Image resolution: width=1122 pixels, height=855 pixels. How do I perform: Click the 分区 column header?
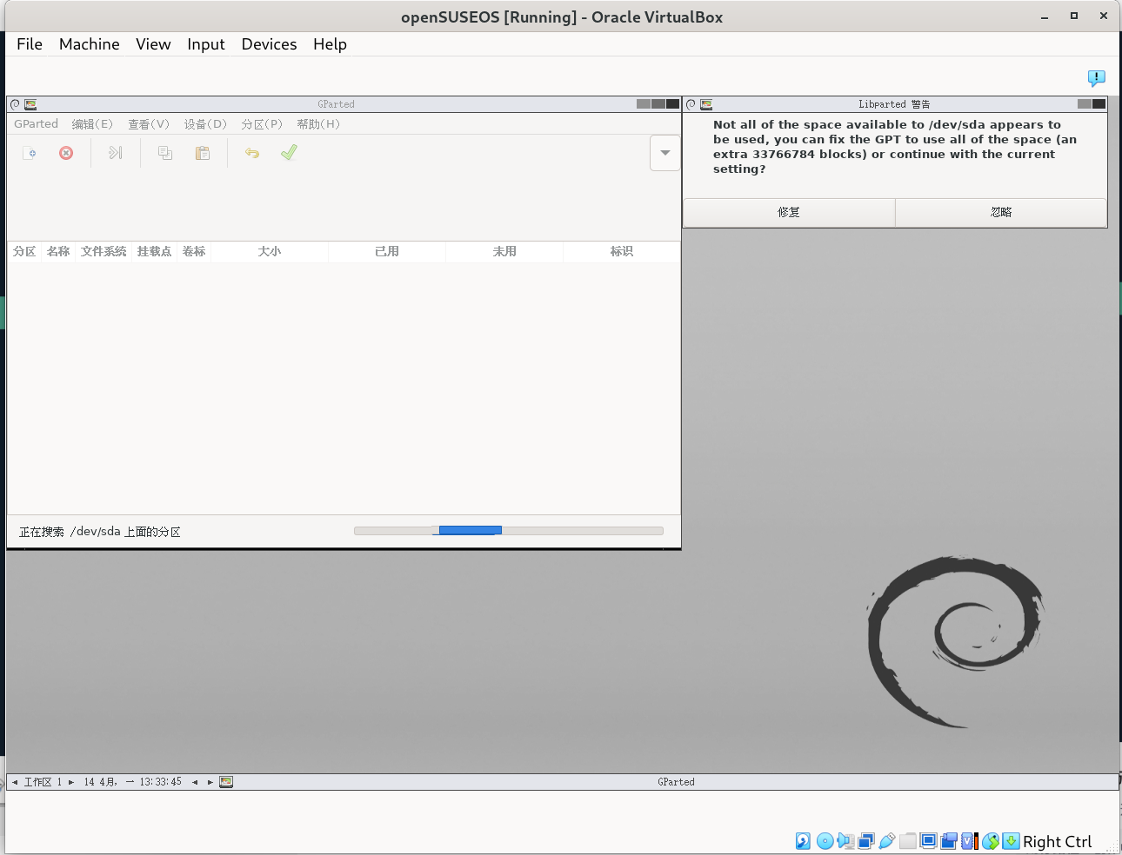click(24, 251)
